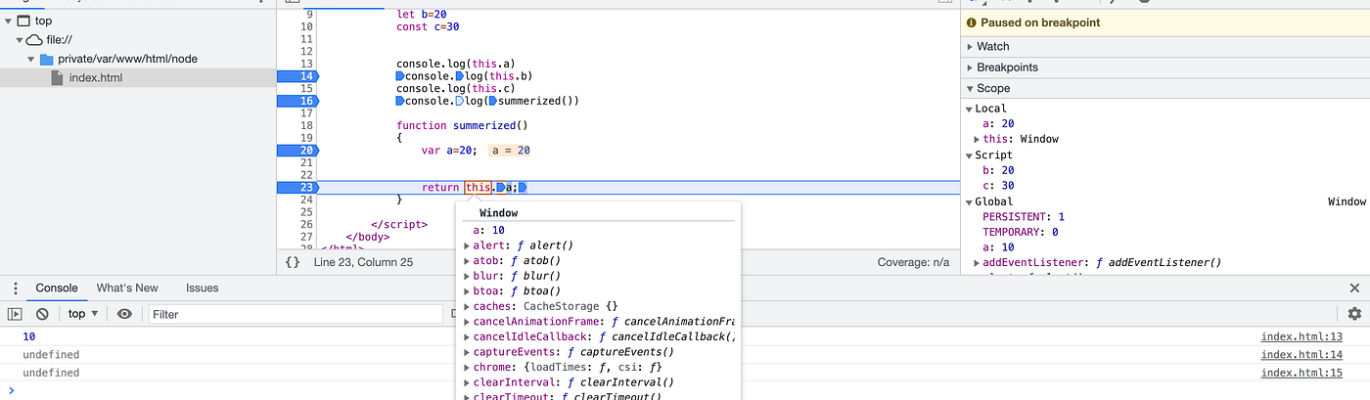Open index.html:14 source link
The height and width of the screenshot is (400, 1370).
1301,355
